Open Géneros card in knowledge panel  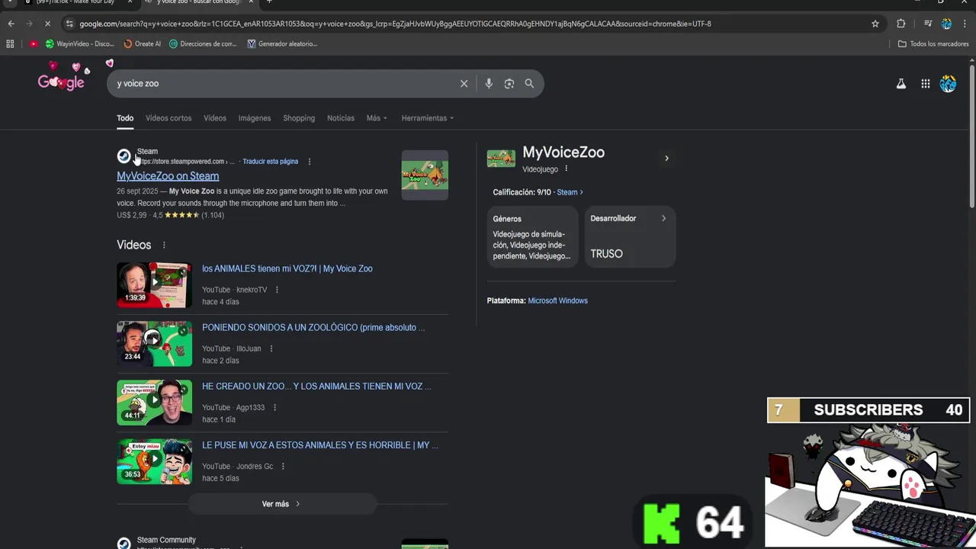click(x=532, y=237)
